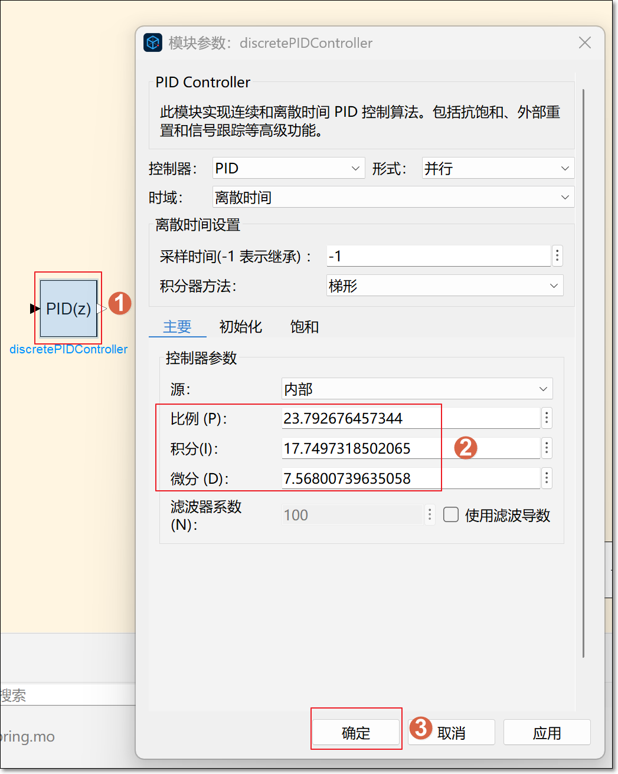Click the PID block output port arrow

tap(102, 309)
